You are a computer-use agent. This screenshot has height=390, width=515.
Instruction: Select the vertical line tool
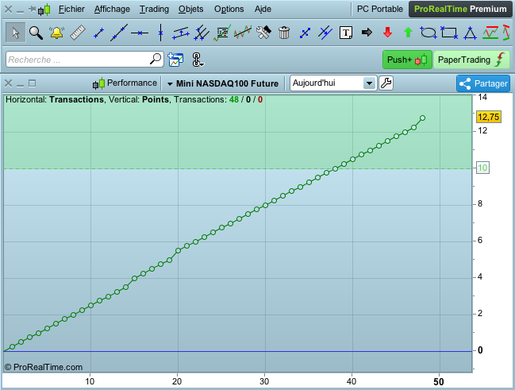(x=160, y=33)
